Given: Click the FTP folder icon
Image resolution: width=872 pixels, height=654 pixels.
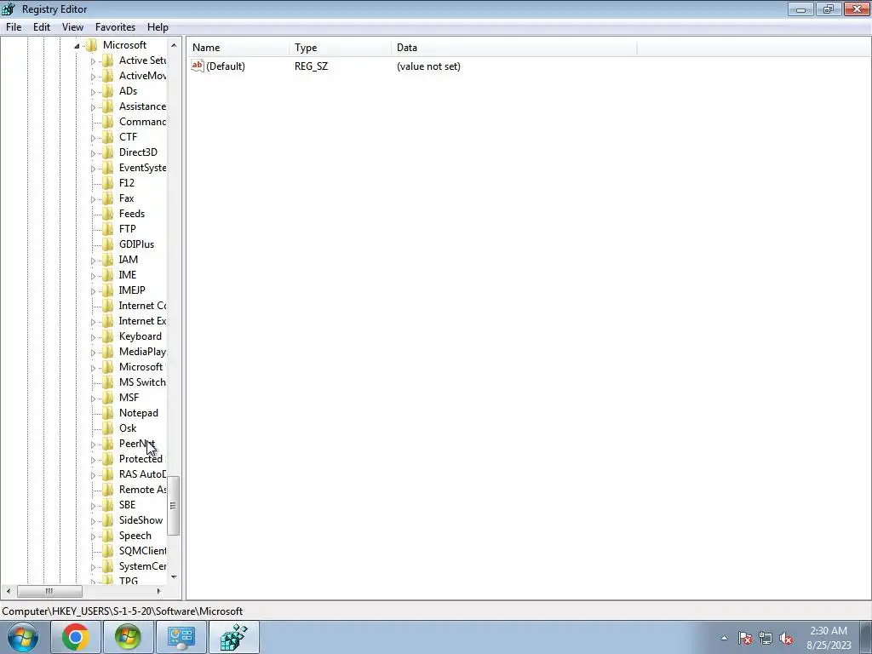Looking at the screenshot, I should pyautogui.click(x=108, y=229).
